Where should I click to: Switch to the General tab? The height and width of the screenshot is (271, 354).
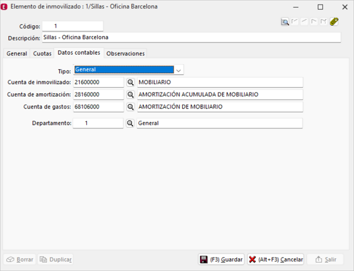[17, 53]
